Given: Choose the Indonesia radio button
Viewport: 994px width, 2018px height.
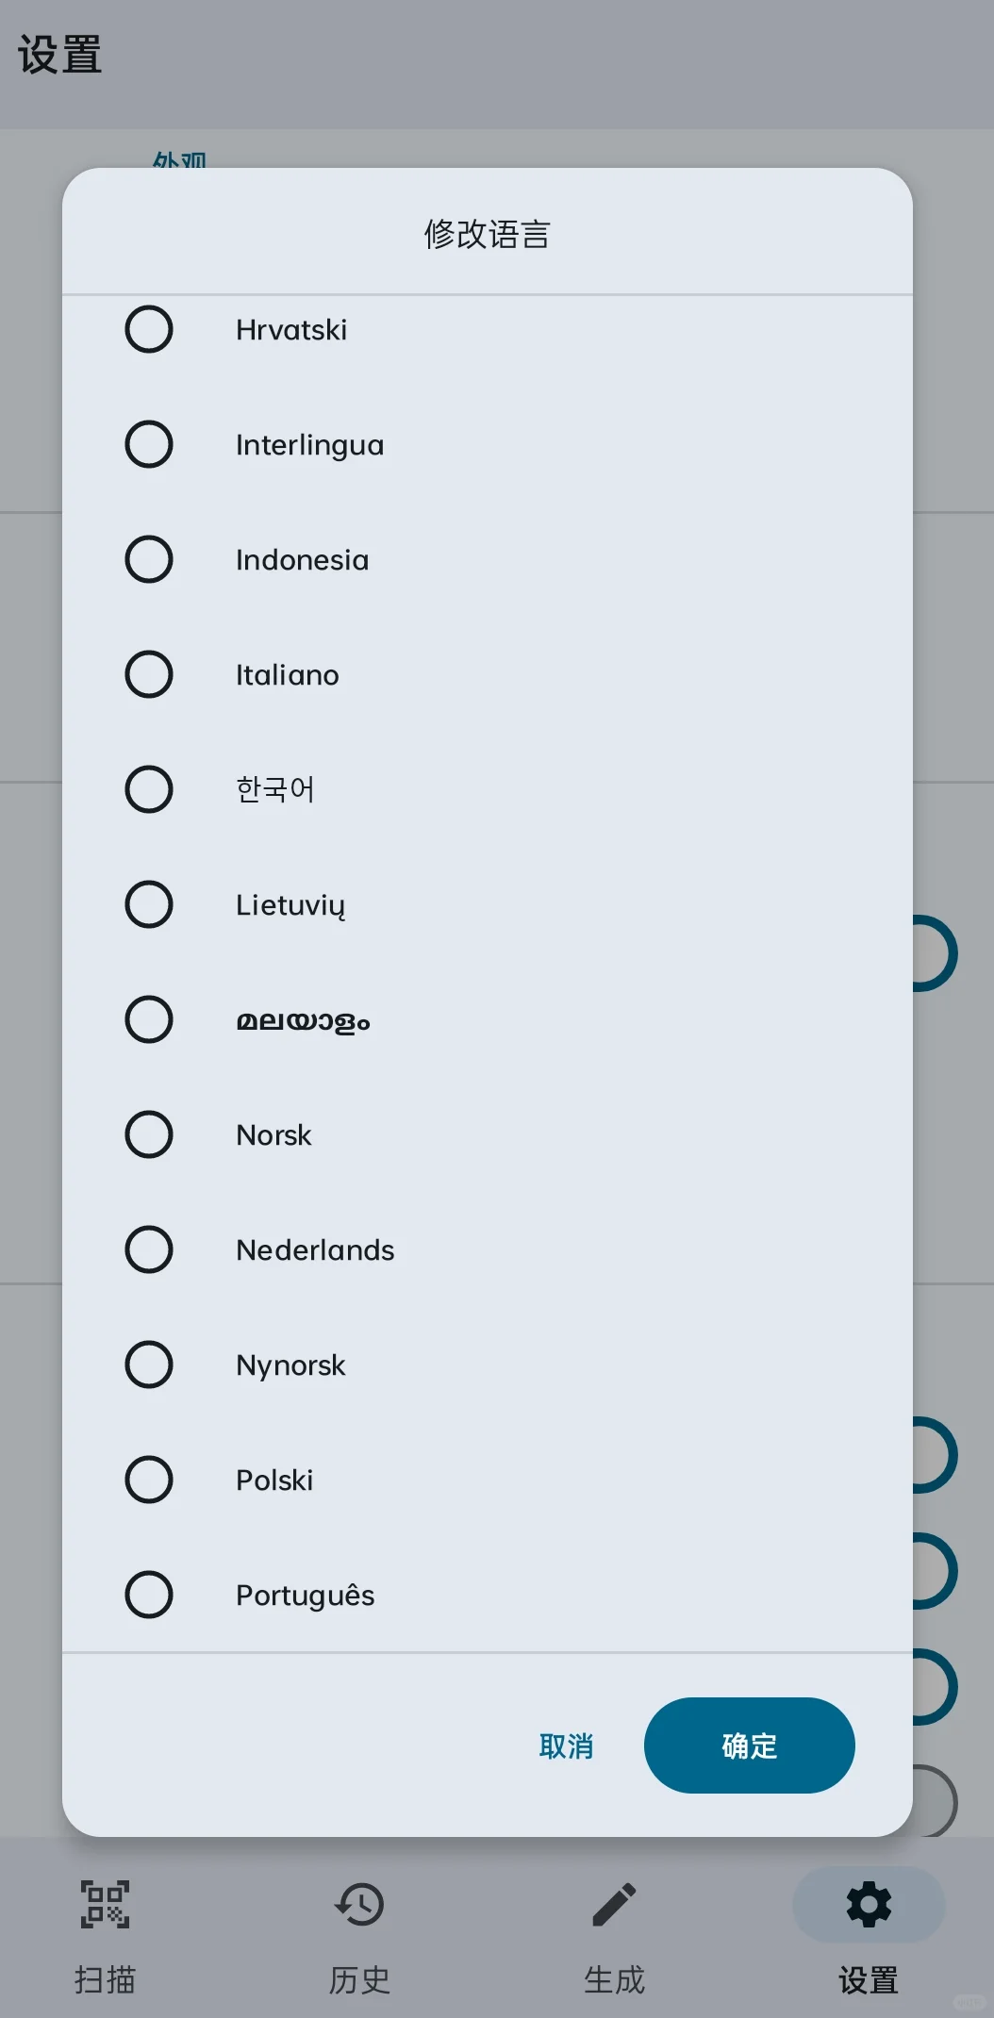Looking at the screenshot, I should click(x=149, y=559).
